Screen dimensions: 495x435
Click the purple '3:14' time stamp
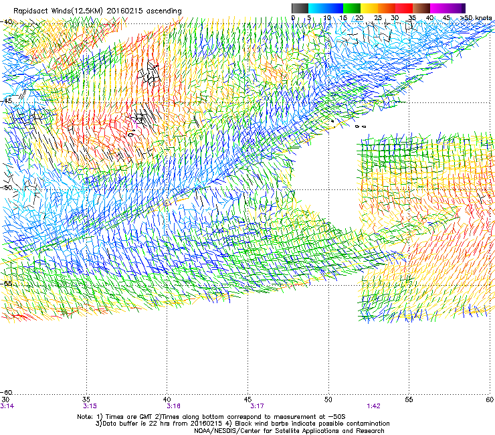(7, 406)
